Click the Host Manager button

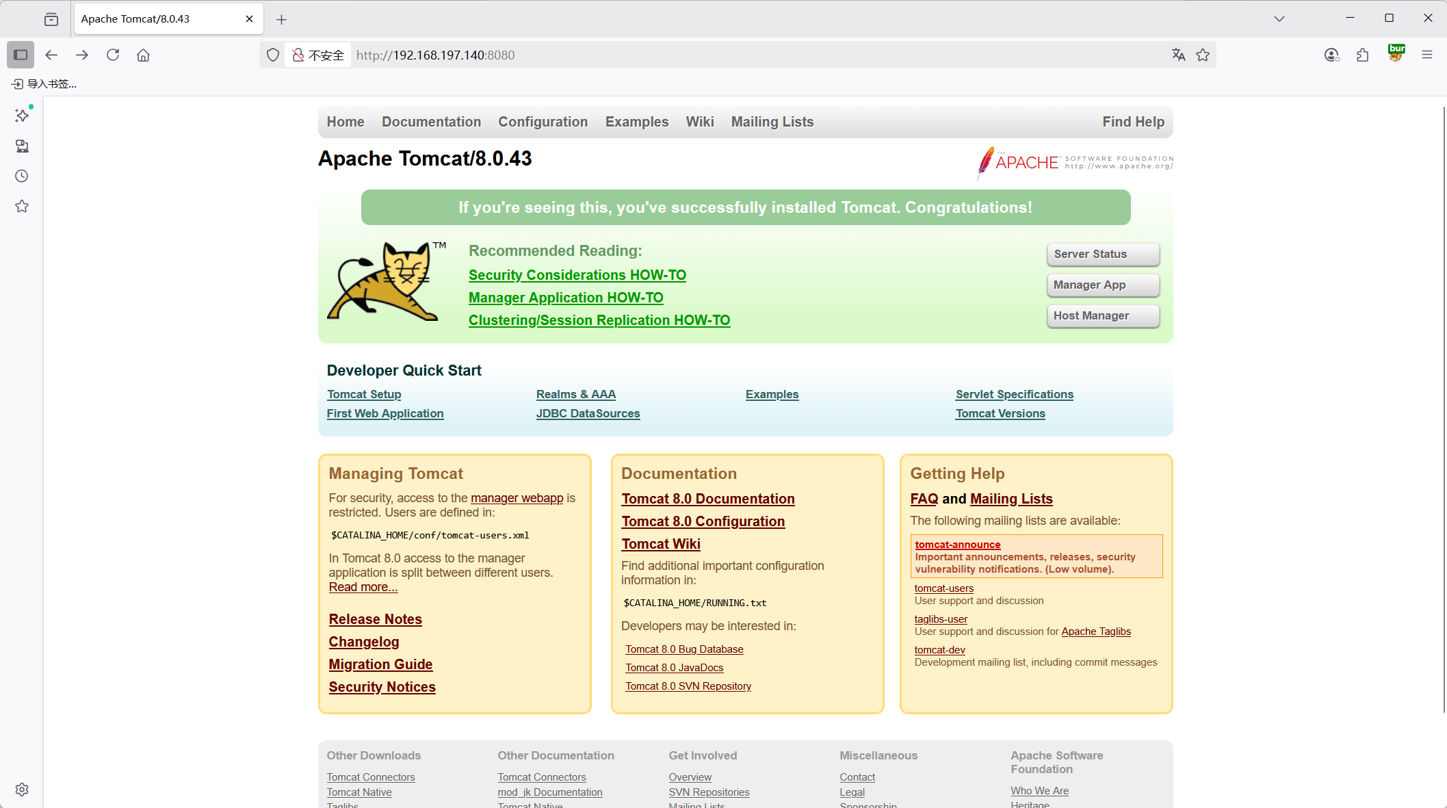tap(1103, 315)
